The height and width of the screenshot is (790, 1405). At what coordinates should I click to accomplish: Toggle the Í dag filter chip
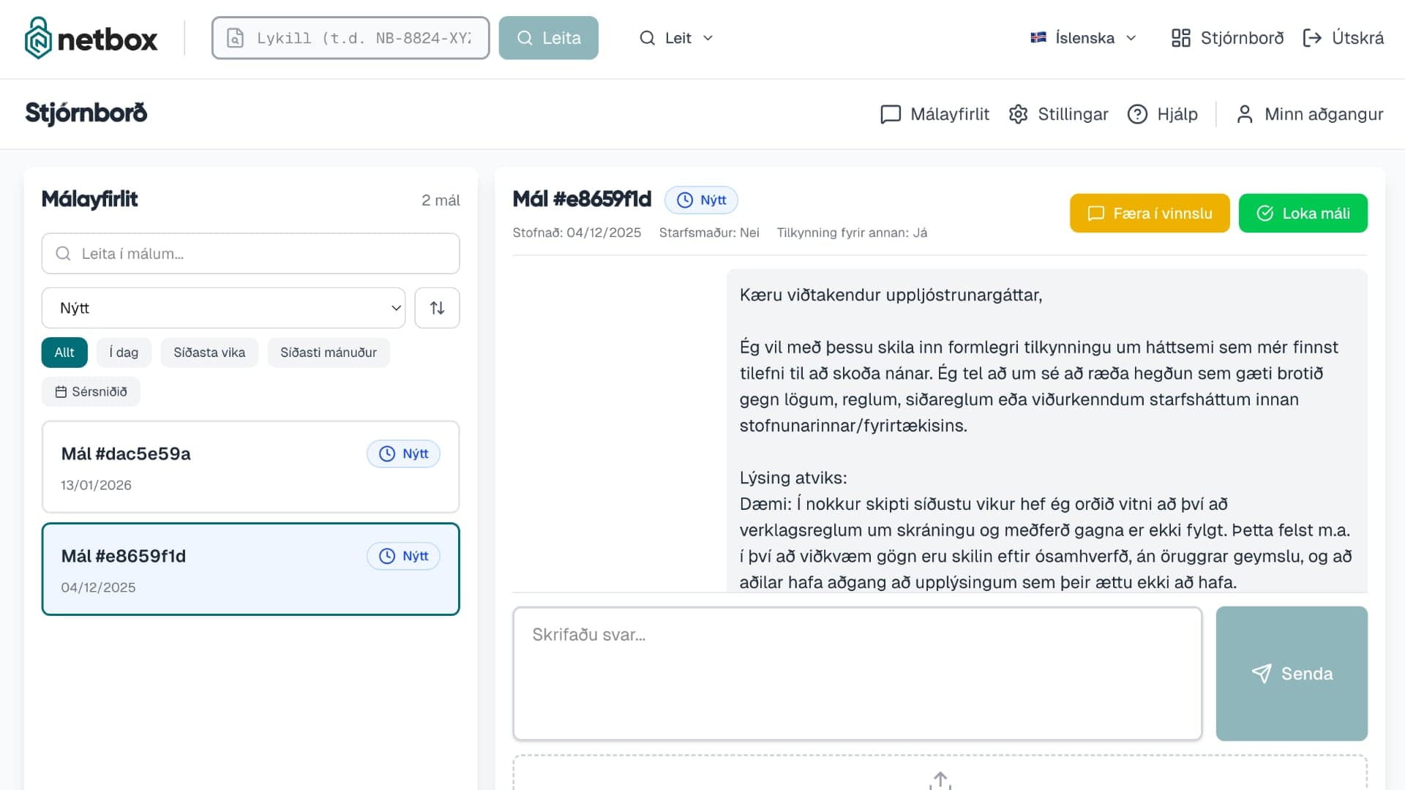pyautogui.click(x=124, y=353)
